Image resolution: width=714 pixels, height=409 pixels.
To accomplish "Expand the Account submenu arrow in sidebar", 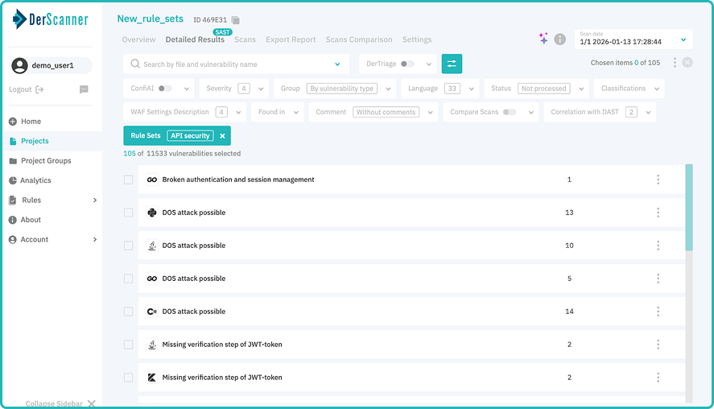I will [95, 240].
